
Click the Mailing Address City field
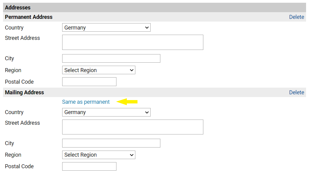pyautogui.click(x=111, y=143)
